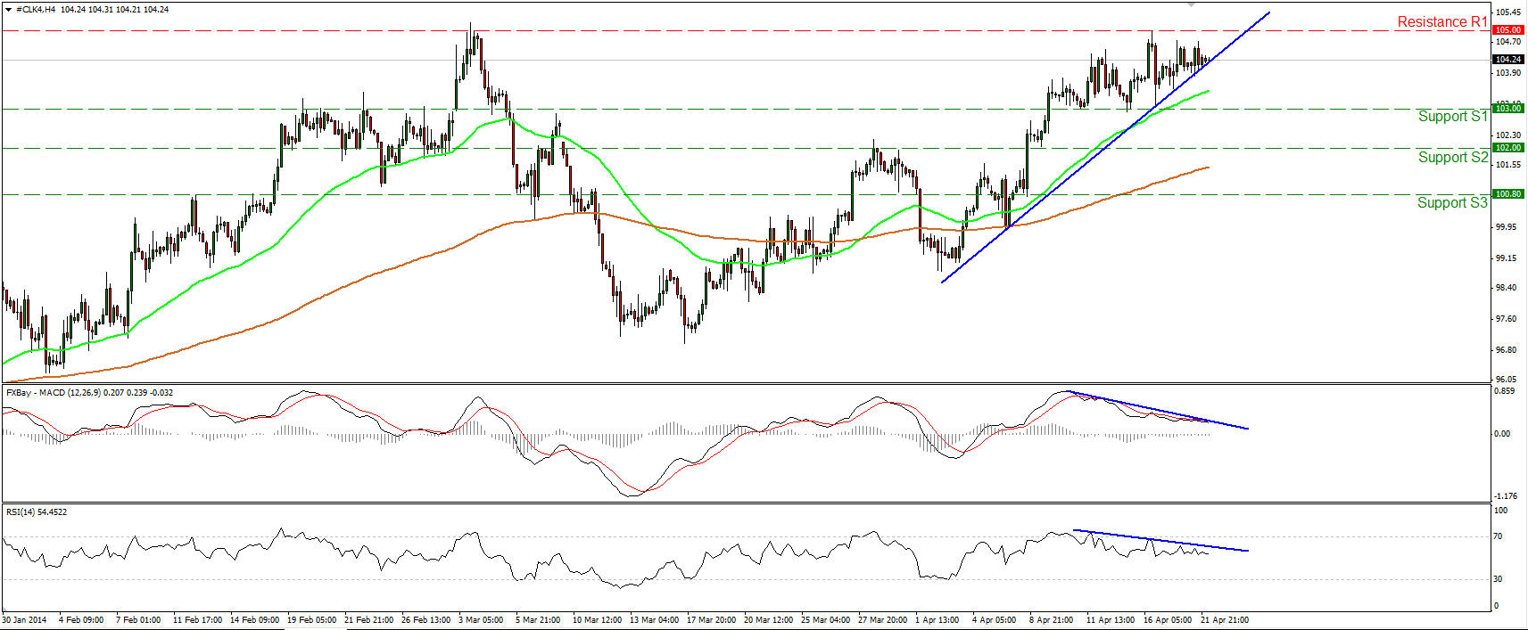The width and height of the screenshot is (1528, 630).
Task: Click the gray chart shift triangle marker
Action: [x=1190, y=4]
